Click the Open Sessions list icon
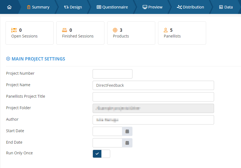 click(x=14, y=30)
